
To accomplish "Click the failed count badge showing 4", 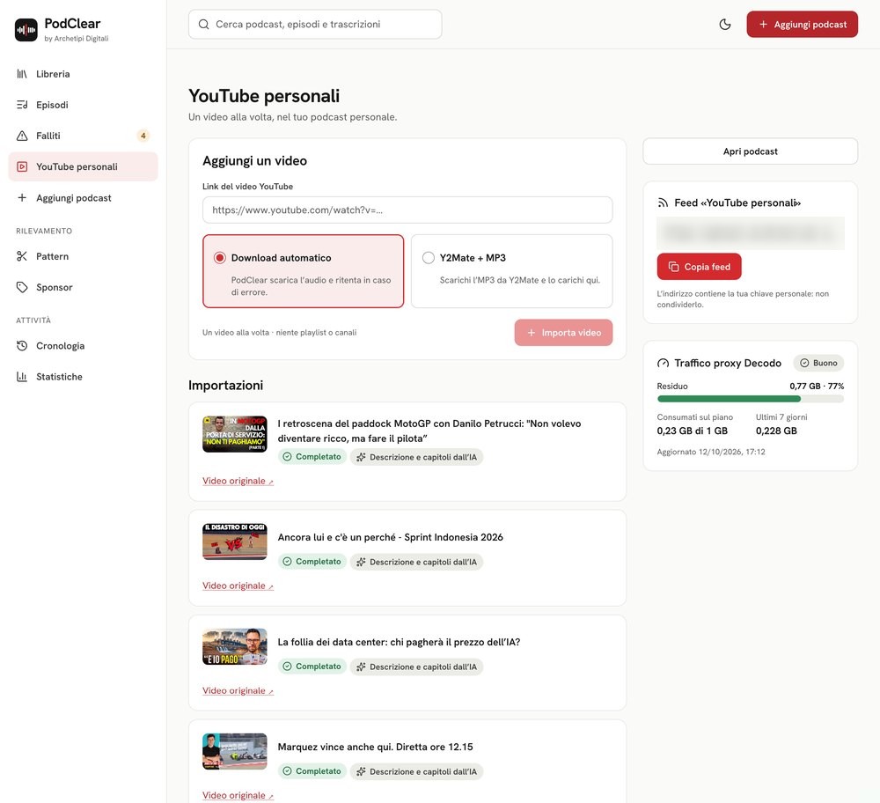I will (143, 136).
